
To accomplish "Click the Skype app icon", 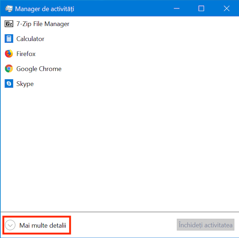I will (9, 83).
